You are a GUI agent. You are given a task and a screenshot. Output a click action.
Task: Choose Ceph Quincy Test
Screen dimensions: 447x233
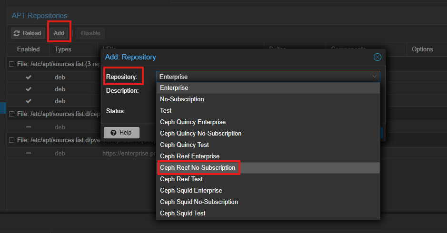[x=268, y=145]
